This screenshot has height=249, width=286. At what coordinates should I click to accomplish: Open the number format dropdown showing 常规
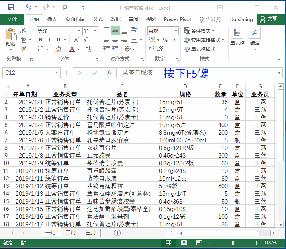(x=176, y=31)
